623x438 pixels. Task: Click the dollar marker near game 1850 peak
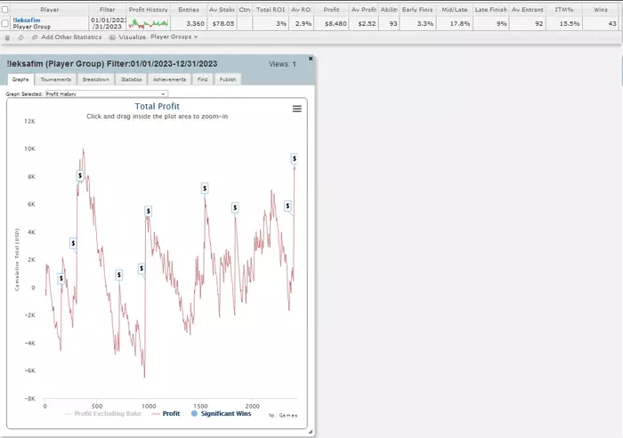(x=235, y=207)
